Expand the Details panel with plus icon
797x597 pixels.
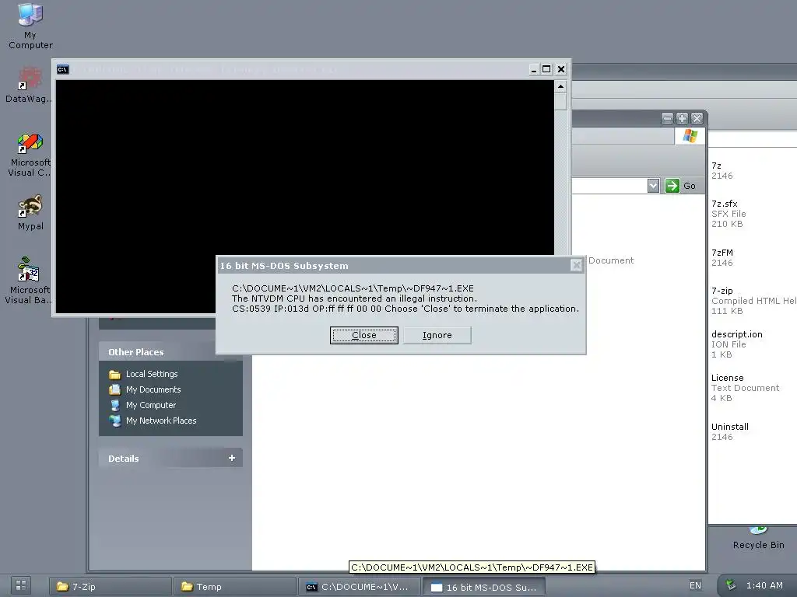pos(232,458)
